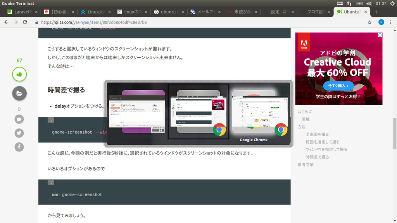The height and width of the screenshot is (223, 397).
Task: Click the ad info icon
Action: pyautogui.click(x=380, y=35)
